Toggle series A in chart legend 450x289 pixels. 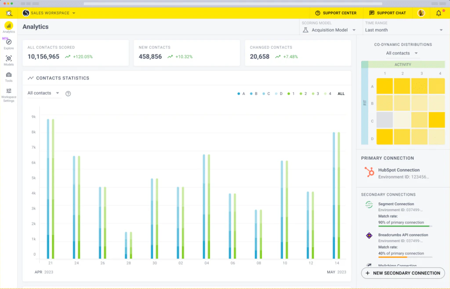click(241, 94)
